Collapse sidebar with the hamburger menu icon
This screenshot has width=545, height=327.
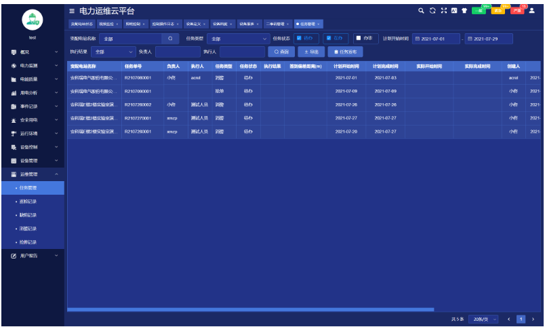(x=73, y=11)
